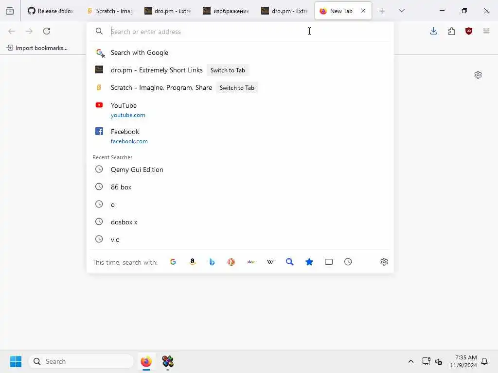Screen dimensions: 498x373
Task: Open the muted volume tray icon
Action: 439,361
